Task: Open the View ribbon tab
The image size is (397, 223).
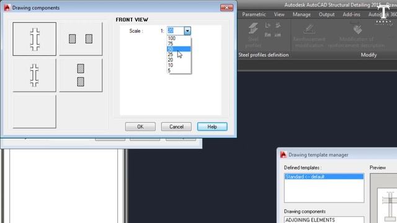Action: click(x=279, y=14)
